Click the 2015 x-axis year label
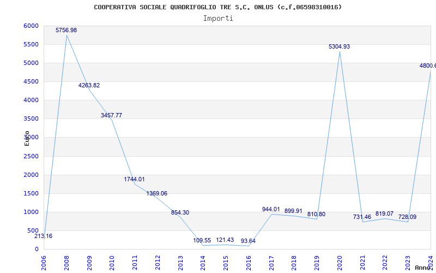This screenshot has height=273, width=436. tap(226, 263)
